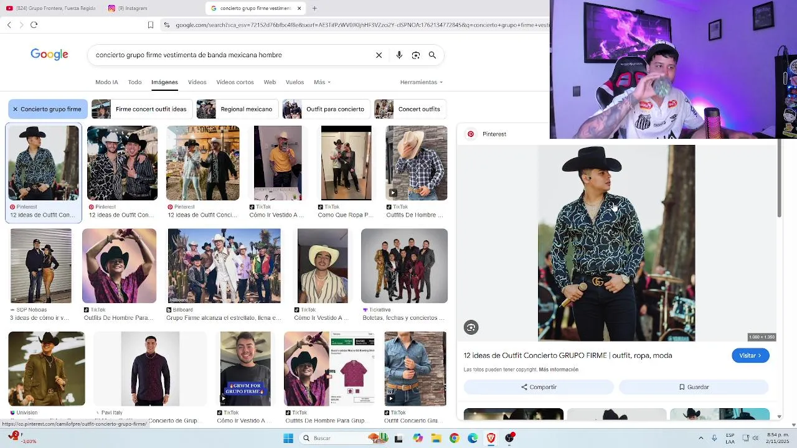797x448 pixels.
Task: Open the ESP LAA language switcher
Action: [730, 438]
